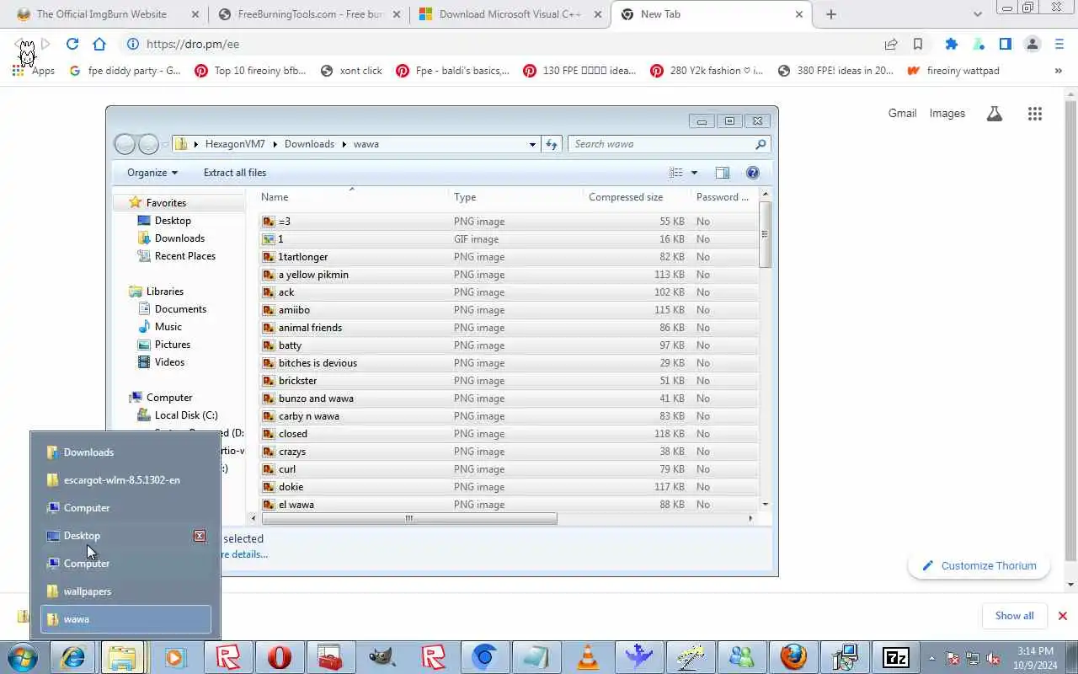This screenshot has width=1078, height=674.
Task: Sort by Compressed size column
Action: click(626, 197)
